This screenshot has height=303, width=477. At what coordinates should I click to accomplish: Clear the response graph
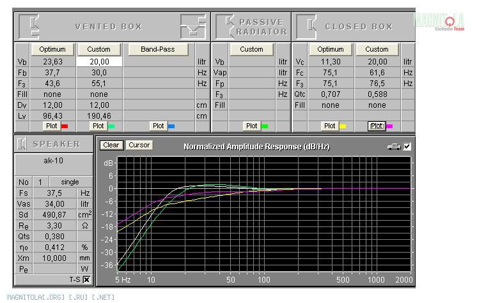[111, 145]
